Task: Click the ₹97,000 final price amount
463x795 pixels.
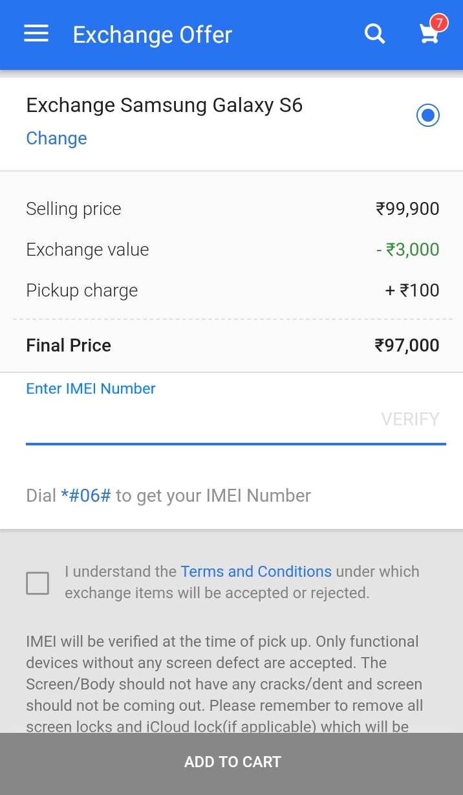Action: [407, 346]
